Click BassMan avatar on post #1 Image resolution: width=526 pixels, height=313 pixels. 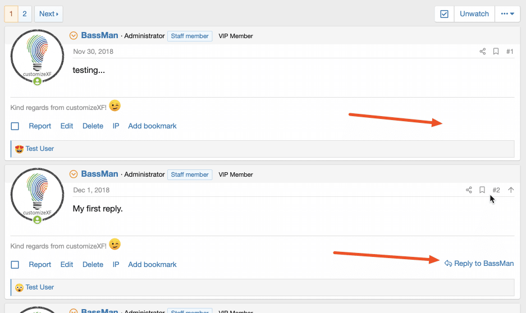[37, 56]
